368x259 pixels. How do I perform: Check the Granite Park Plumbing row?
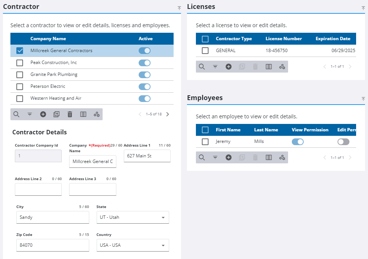click(x=20, y=75)
